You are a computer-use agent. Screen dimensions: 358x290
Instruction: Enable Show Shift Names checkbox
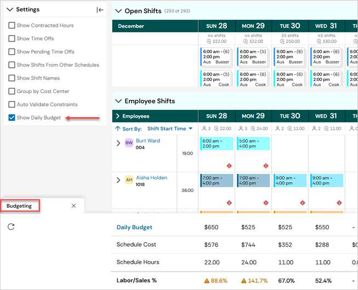12,78
